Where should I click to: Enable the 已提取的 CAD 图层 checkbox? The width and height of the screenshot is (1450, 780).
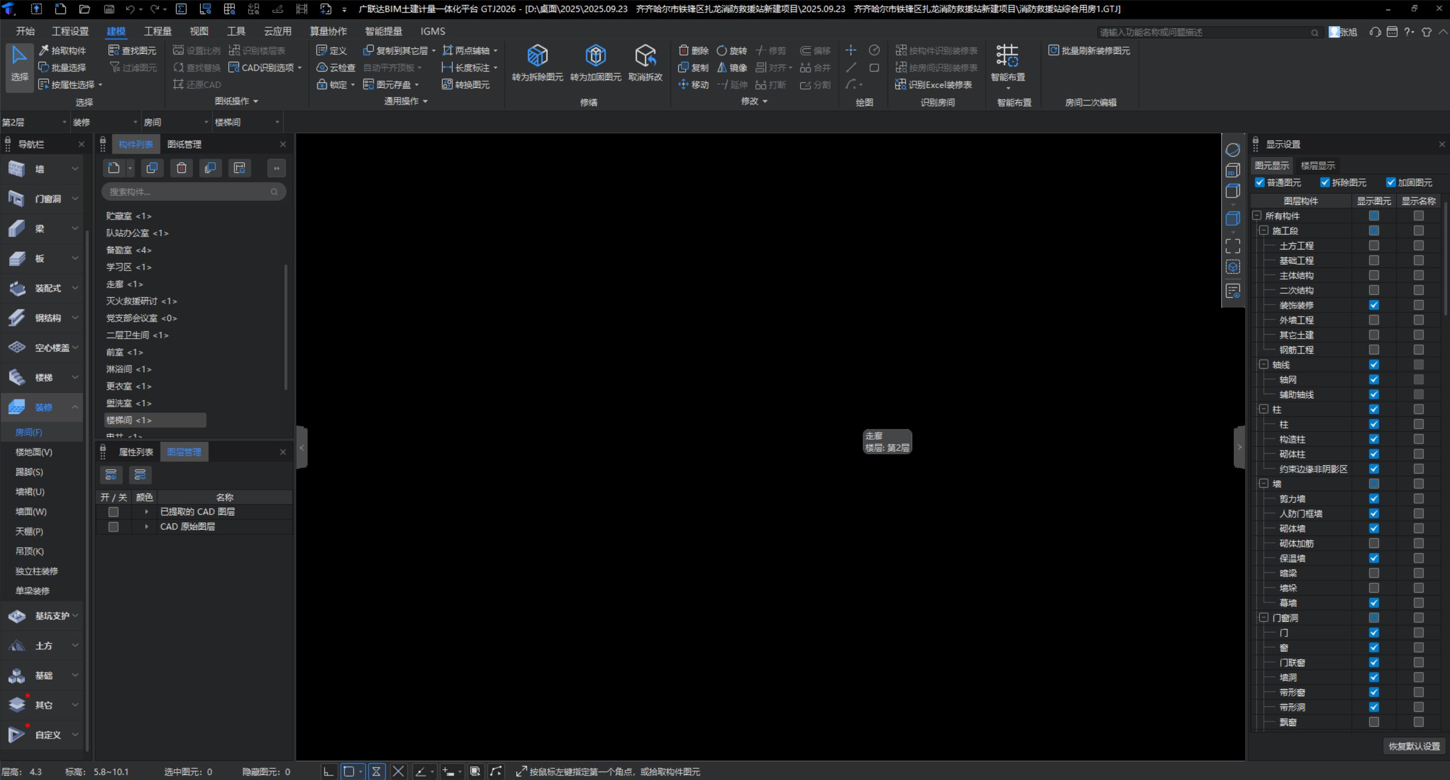pos(114,512)
